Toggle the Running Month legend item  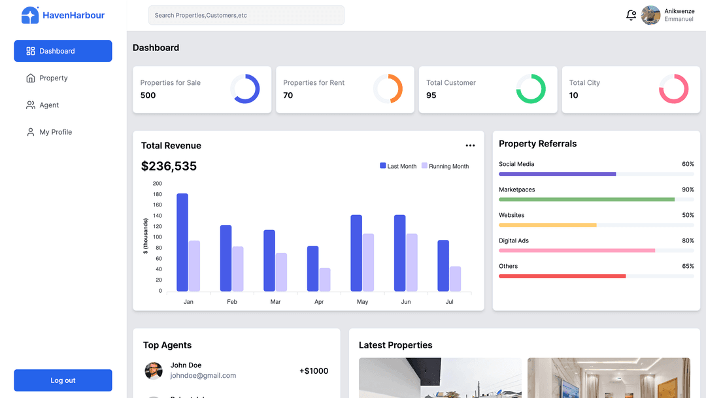tap(445, 166)
